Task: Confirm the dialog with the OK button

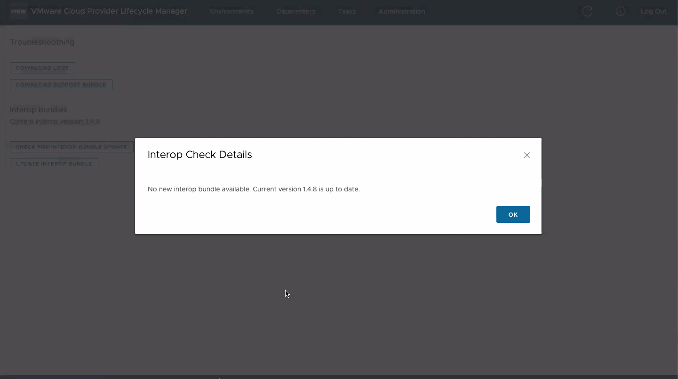Action: point(513,214)
